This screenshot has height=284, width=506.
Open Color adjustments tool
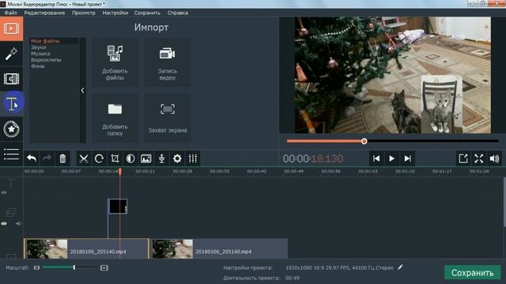pos(130,159)
